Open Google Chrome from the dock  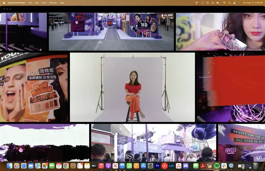(x=66, y=166)
